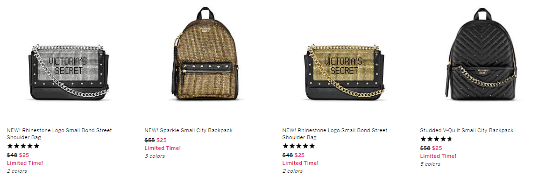Click the title link of the gold Rhinestone shoulder bag
This screenshot has height=184, width=538.
coord(335,134)
